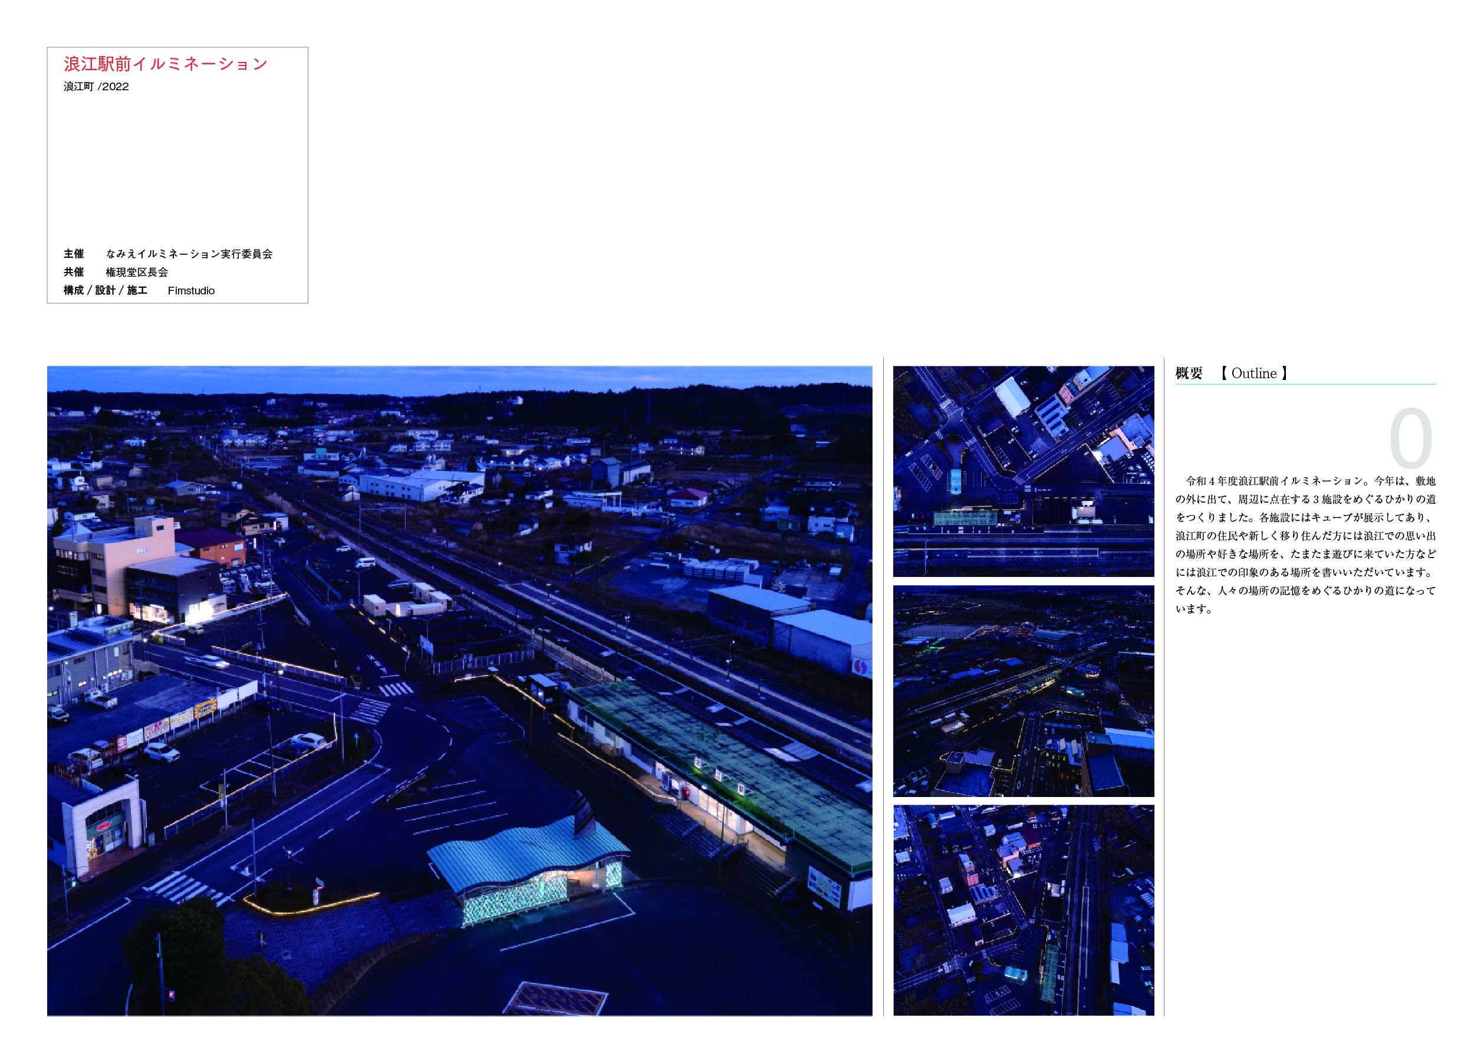Select the top small overhead aerial photo
The width and height of the screenshot is (1484, 1056).
(x=1024, y=471)
